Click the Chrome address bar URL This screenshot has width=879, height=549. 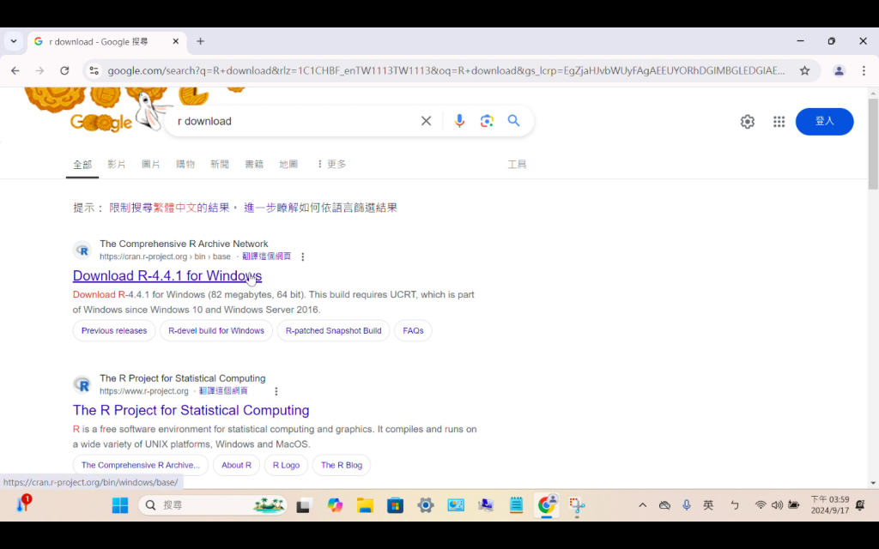tap(446, 70)
